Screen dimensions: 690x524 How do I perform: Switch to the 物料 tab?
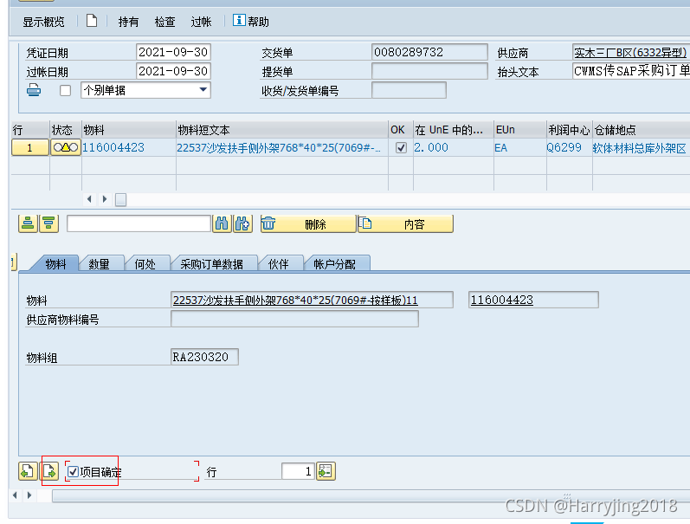point(55,264)
